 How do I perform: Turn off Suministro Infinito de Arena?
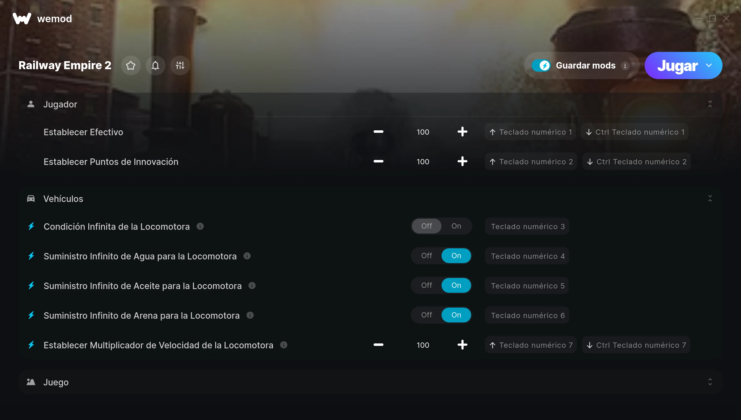point(426,315)
